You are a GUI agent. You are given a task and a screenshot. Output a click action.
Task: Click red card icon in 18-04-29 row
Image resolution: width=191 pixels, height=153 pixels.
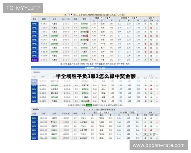pyautogui.click(x=89, y=101)
